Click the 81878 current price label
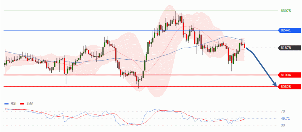Viewport: 302px width, 132px height. click(290, 48)
